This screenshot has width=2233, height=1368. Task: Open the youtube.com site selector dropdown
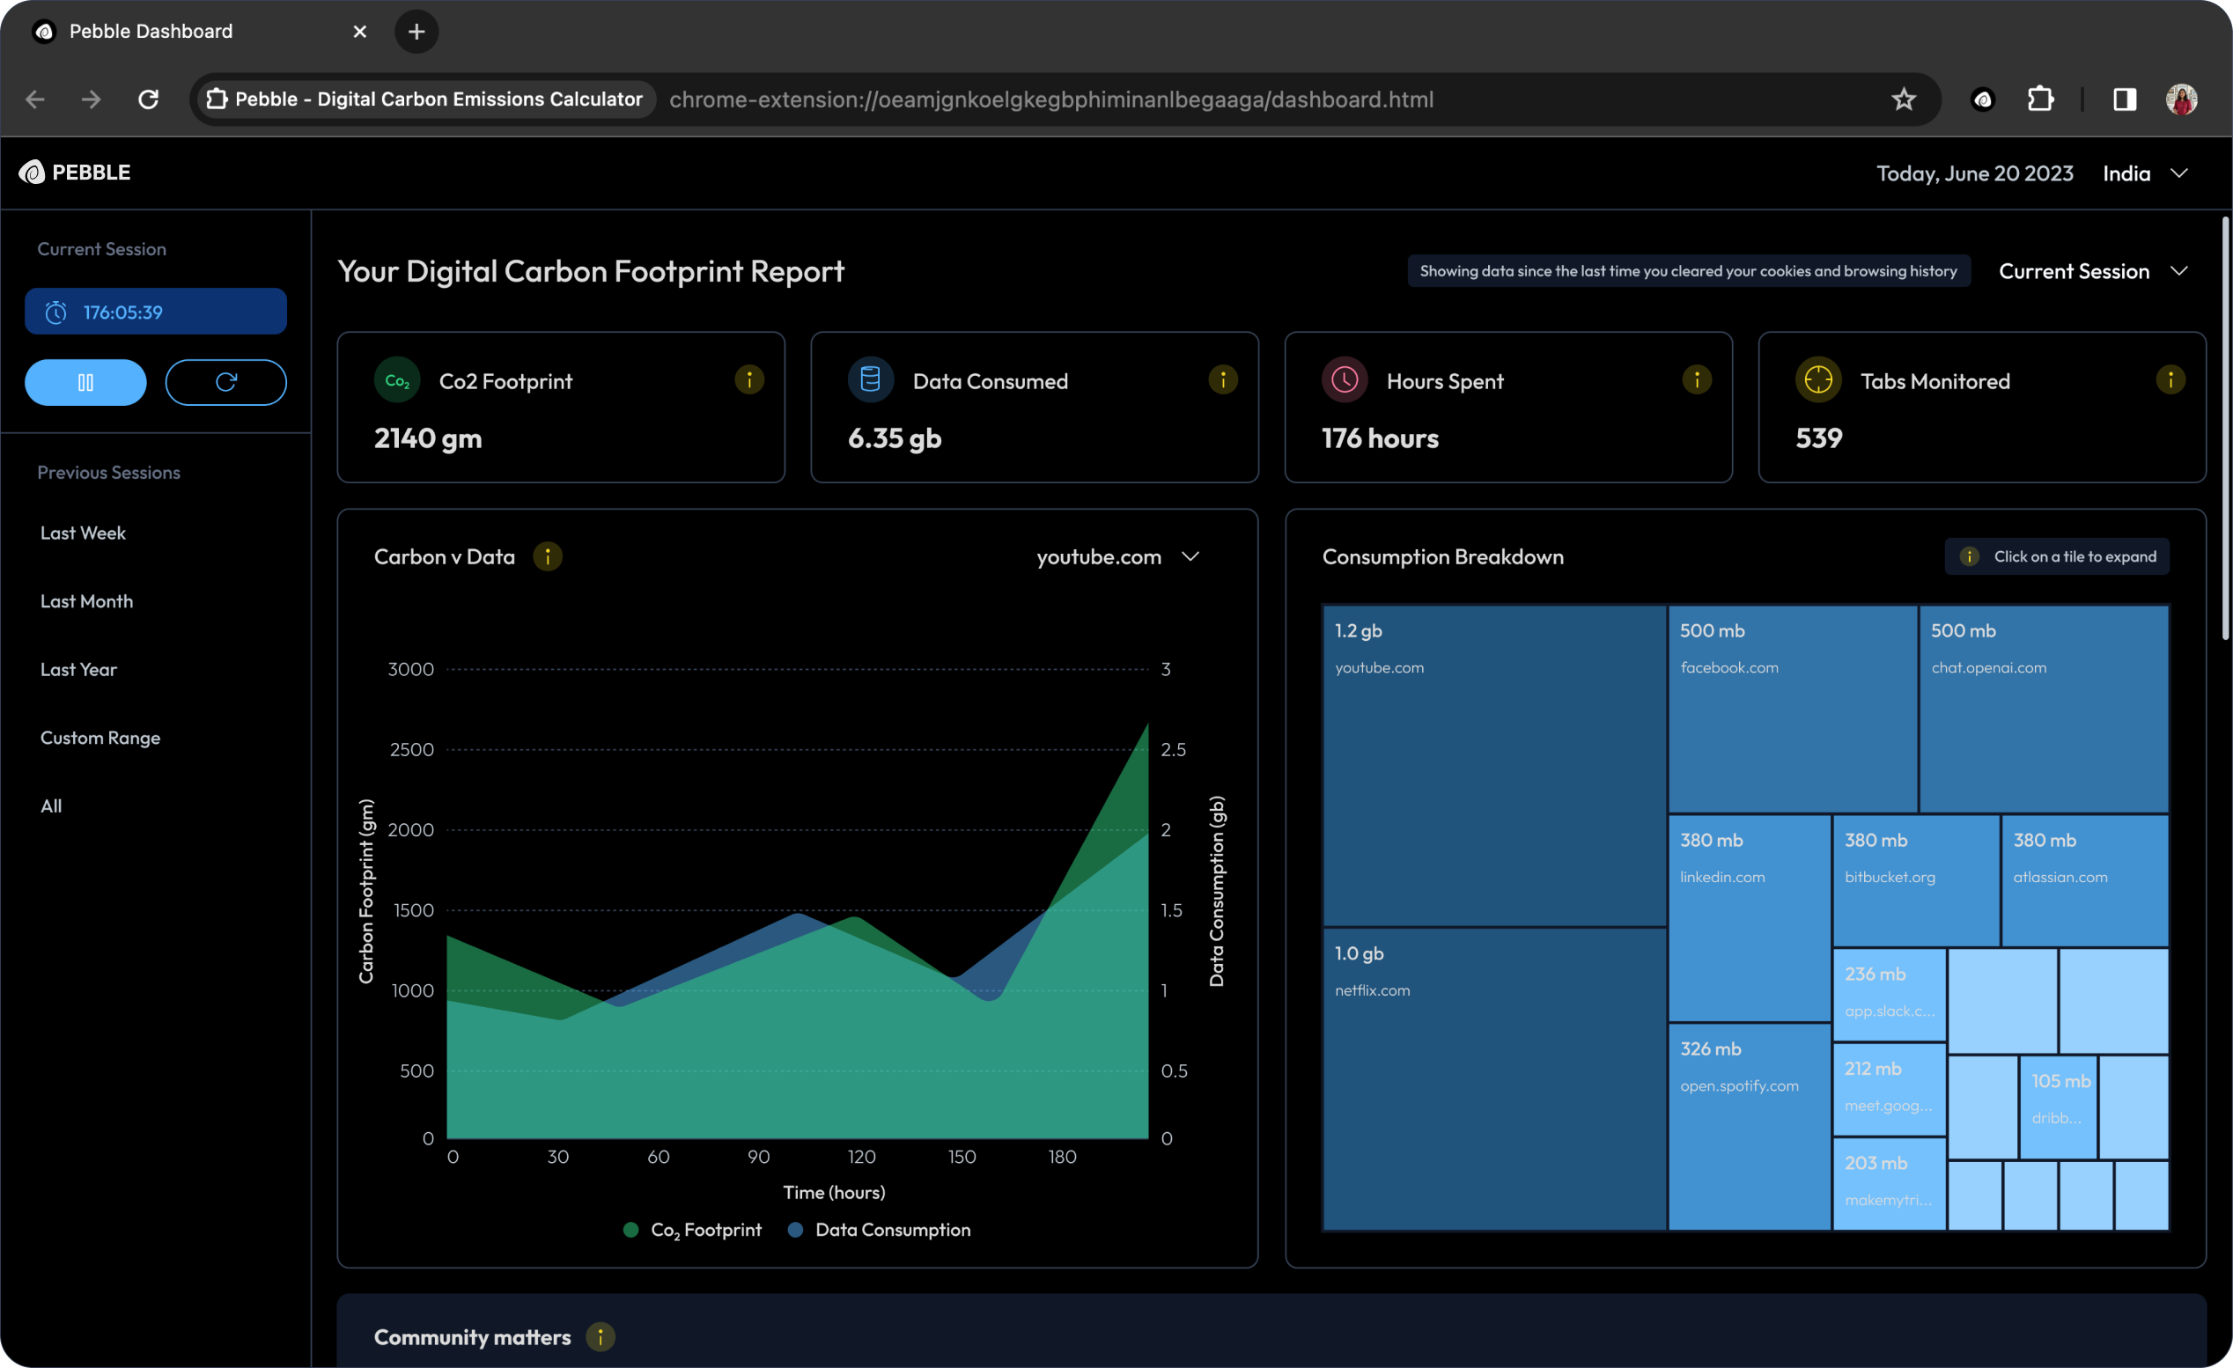click(x=1118, y=556)
